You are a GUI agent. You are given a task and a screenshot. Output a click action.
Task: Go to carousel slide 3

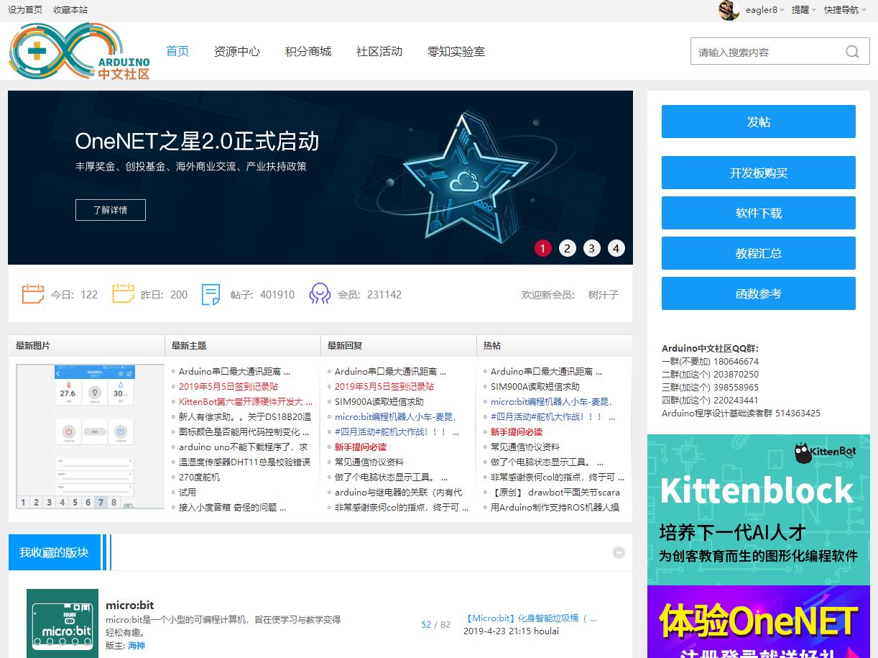coord(591,248)
